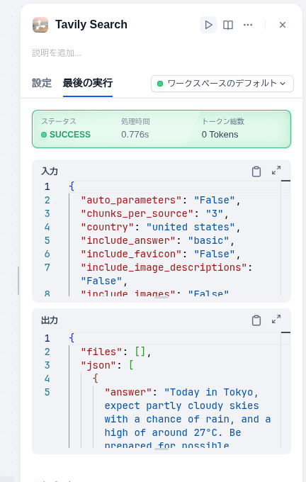This screenshot has height=482, width=306.
Task: Copy the 出力 JSON to clipboard
Action: click(x=256, y=320)
